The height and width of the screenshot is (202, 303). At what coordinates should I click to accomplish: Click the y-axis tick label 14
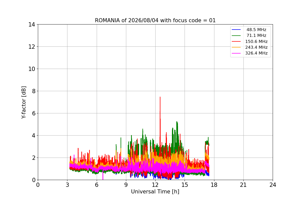32,24
